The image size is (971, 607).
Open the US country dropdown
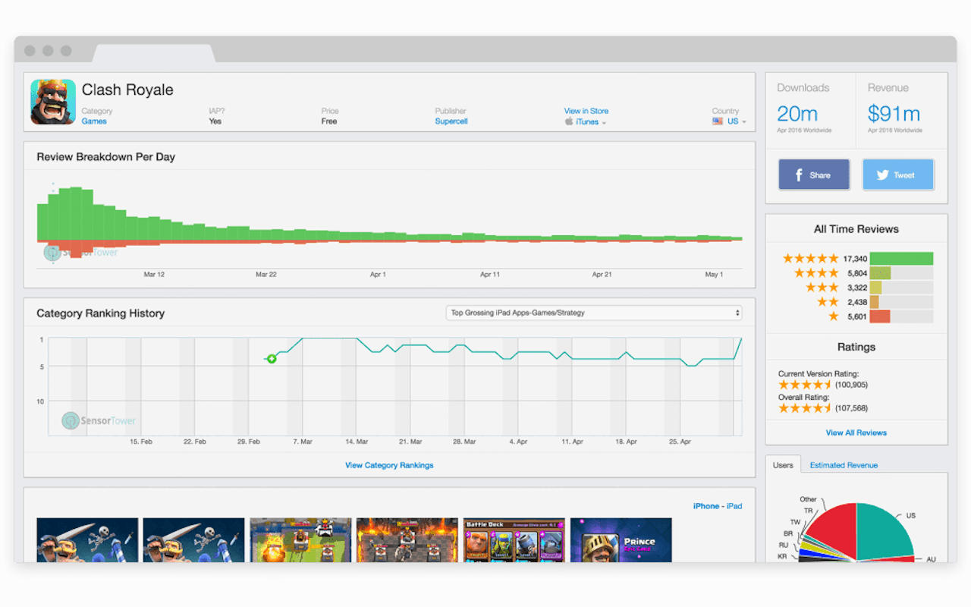point(737,121)
